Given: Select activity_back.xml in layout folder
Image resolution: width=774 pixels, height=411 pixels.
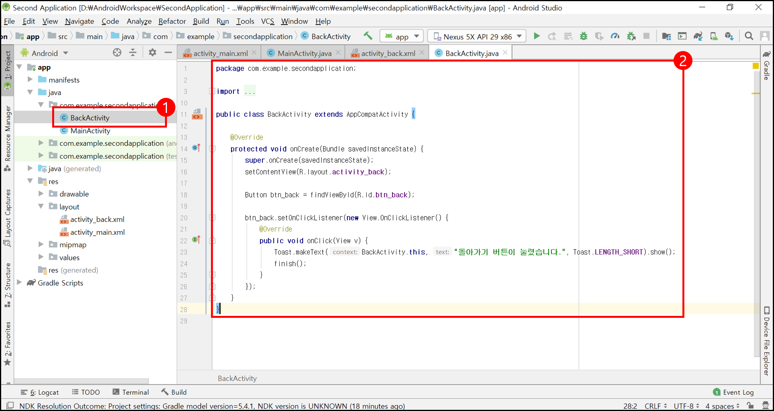Looking at the screenshot, I should click(x=97, y=219).
